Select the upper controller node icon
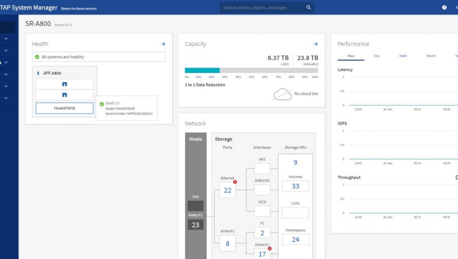The image size is (458, 259). 65,84
